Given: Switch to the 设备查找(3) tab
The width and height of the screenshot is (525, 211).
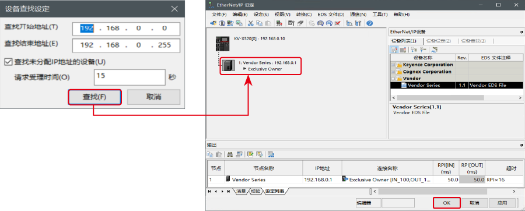Looking at the screenshot, I should tap(473, 41).
